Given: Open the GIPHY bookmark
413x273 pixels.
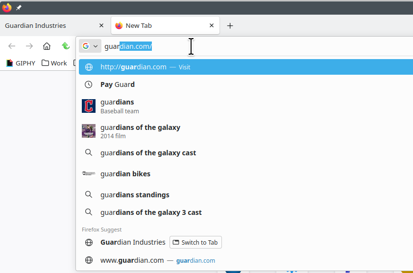Looking at the screenshot, I should tap(21, 63).
